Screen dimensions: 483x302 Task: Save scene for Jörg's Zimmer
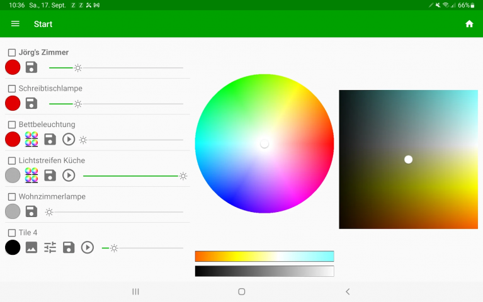[x=31, y=67]
